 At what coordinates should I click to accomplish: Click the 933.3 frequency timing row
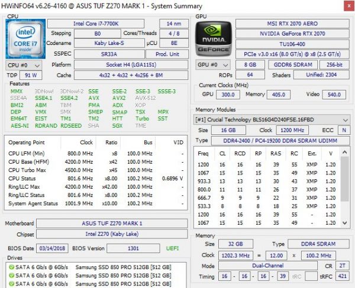(267, 181)
